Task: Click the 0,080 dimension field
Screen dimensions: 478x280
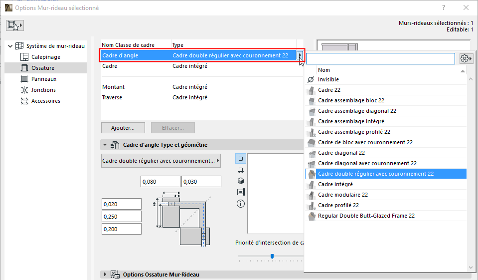Action: (x=160, y=182)
